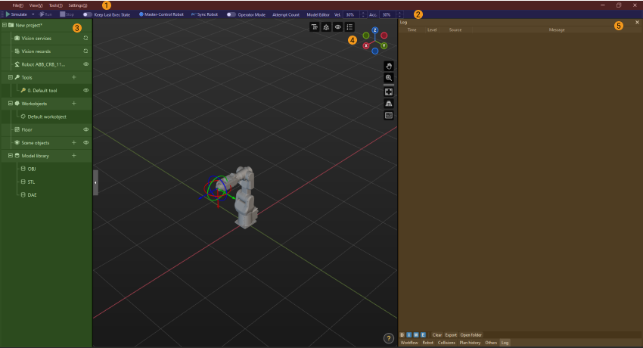Viewport: 643px width, 348px height.
Task: Click the unlabeled green circle on gizmo
Action: 366,36
